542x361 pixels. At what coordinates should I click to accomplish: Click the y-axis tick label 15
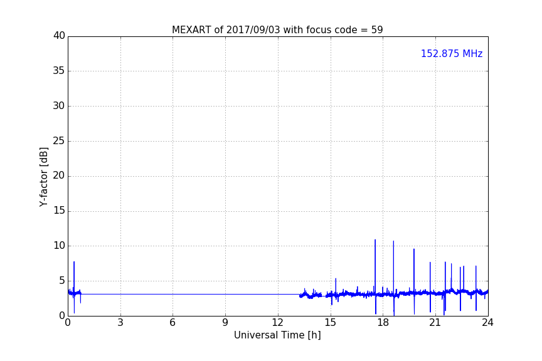59,211
